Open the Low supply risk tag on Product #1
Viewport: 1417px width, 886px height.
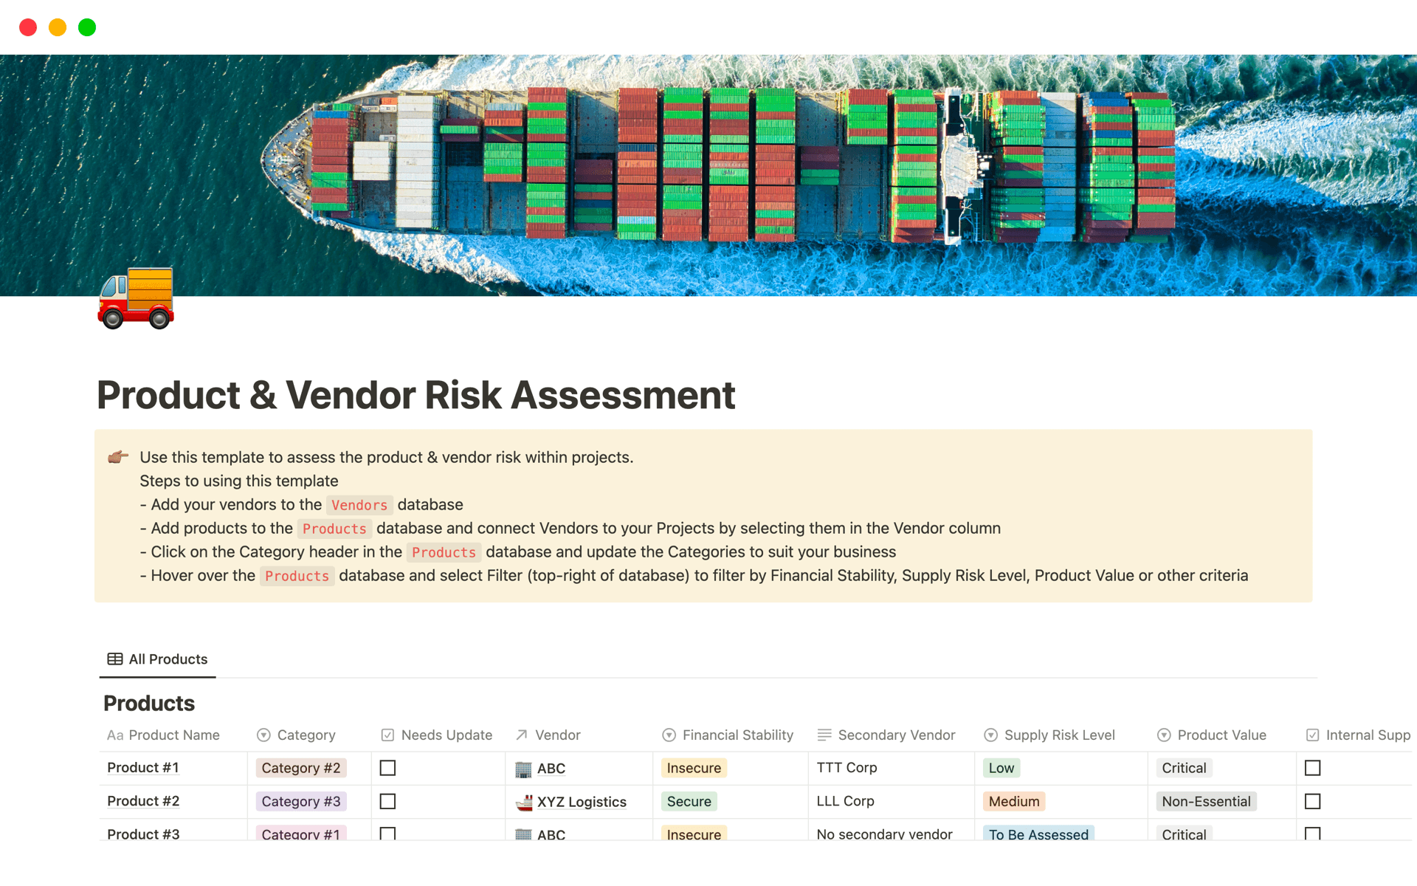(x=1001, y=768)
